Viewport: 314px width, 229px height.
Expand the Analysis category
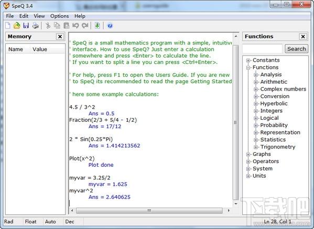coord(256,75)
